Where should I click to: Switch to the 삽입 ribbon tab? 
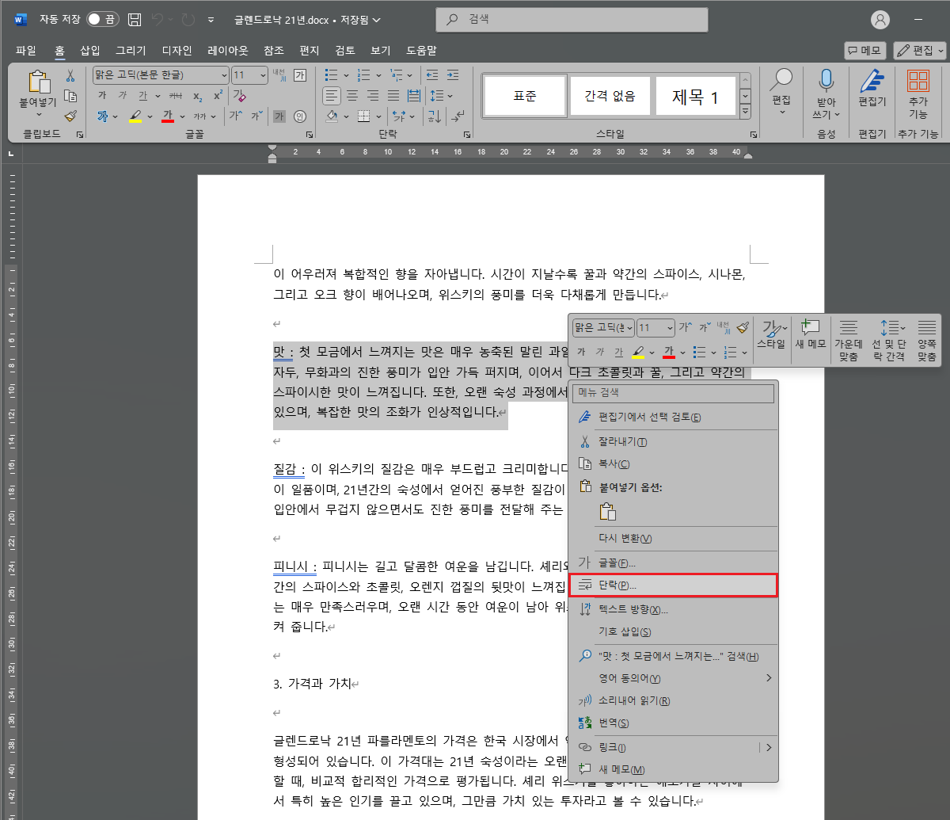pyautogui.click(x=89, y=50)
